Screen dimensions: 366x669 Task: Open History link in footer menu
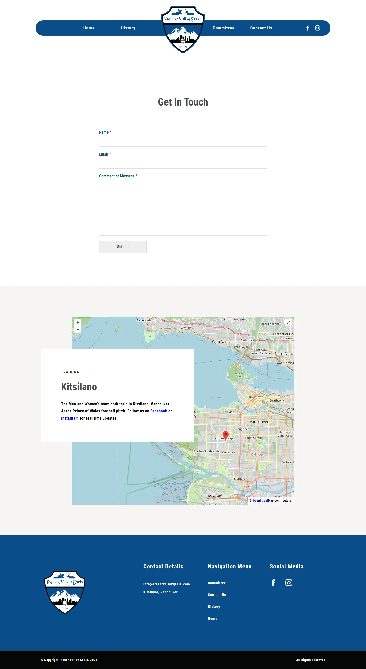click(214, 607)
